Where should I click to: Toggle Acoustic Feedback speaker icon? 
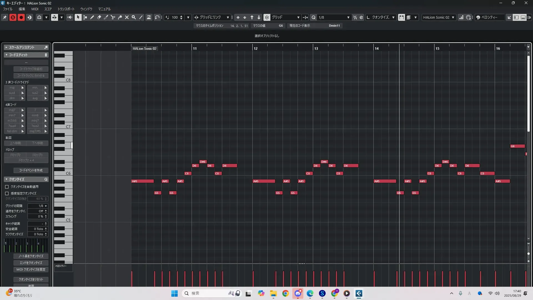[x=70, y=17]
